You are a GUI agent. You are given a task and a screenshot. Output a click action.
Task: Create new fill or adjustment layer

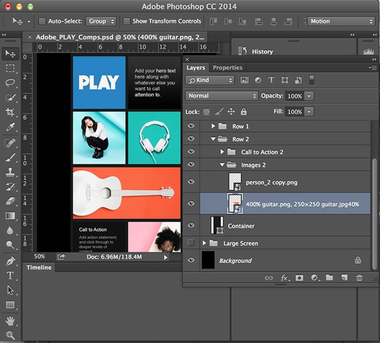pyautogui.click(x=315, y=278)
